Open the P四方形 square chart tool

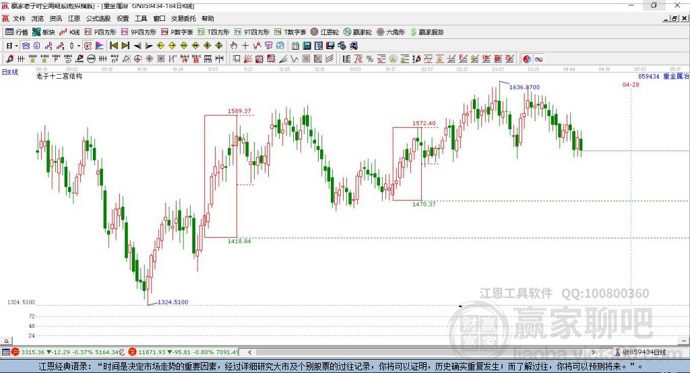click(x=100, y=32)
